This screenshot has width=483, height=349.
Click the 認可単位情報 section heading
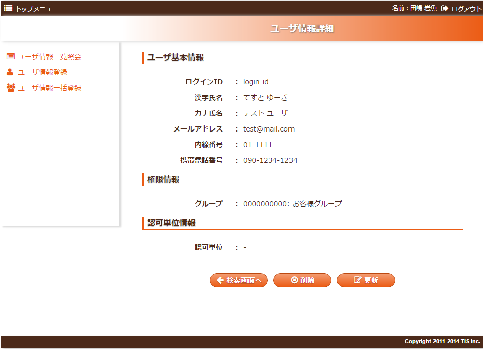171,223
